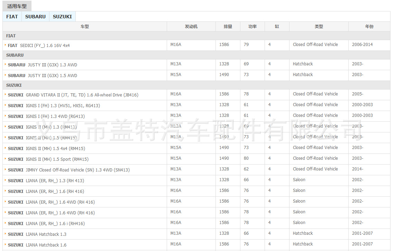Open SUZUKI LIANA 1.3 (RH 413) link
The width and height of the screenshot is (395, 251).
(46, 181)
